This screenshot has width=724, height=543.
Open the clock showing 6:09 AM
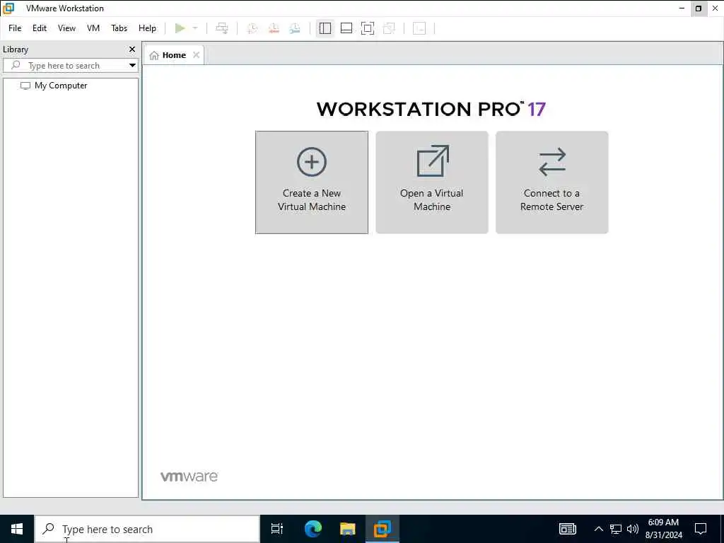coord(663,529)
